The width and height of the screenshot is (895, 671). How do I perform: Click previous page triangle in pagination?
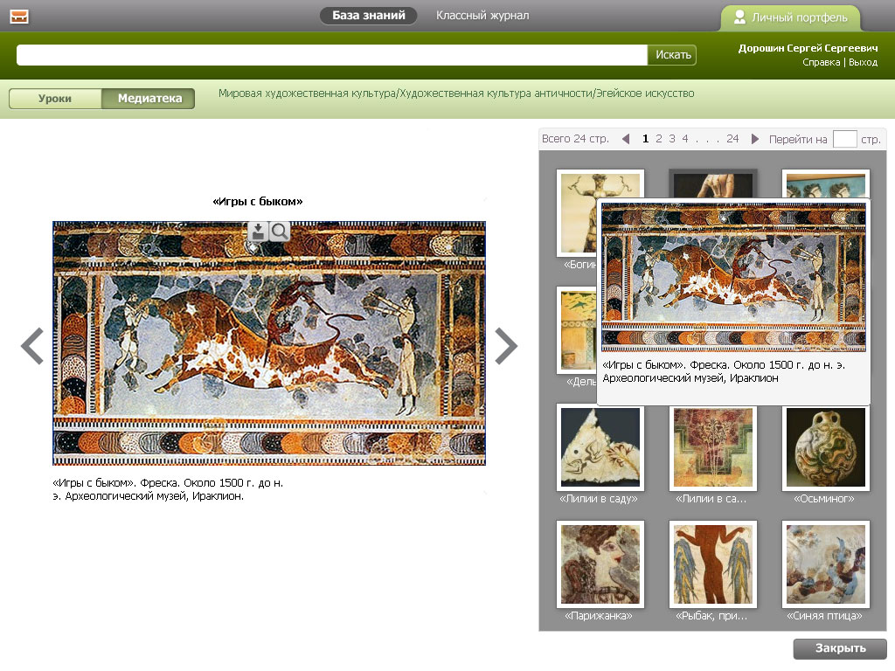626,139
